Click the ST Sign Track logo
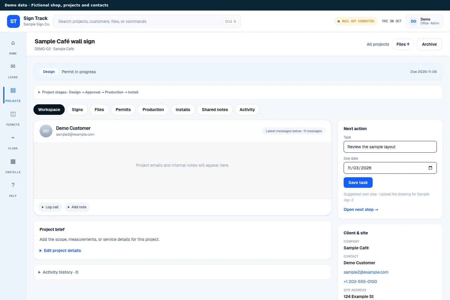Image resolution: width=450 pixels, height=300 pixels. click(x=13, y=21)
